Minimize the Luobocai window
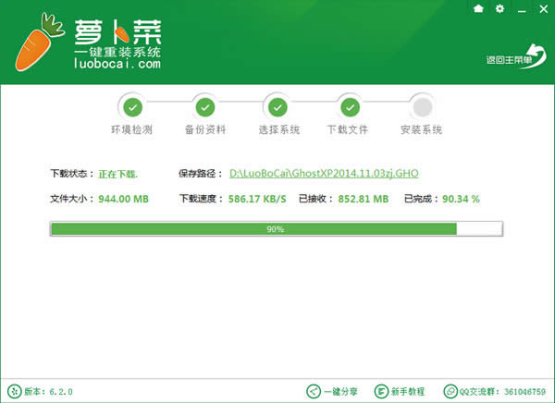The width and height of the screenshot is (555, 403). (x=521, y=9)
